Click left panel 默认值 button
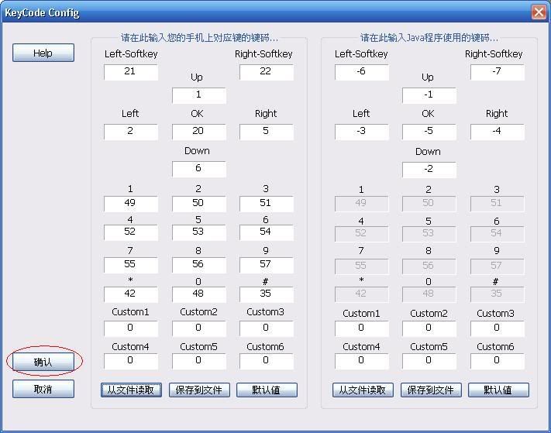The width and height of the screenshot is (551, 433). (266, 390)
